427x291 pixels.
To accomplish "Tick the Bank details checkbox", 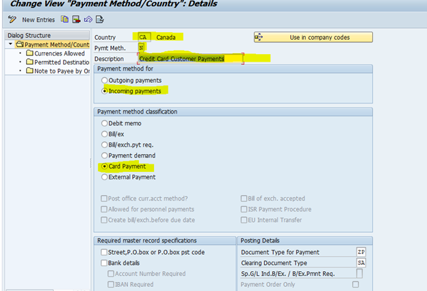I will pos(103,263).
